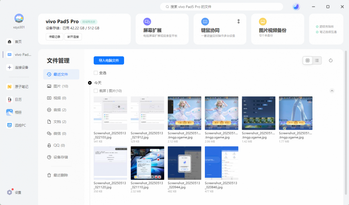
Task: Switch to list view
Action: (x=317, y=60)
